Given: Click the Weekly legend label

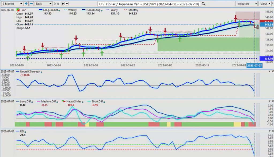Looking at the screenshot, I should coord(71,10).
